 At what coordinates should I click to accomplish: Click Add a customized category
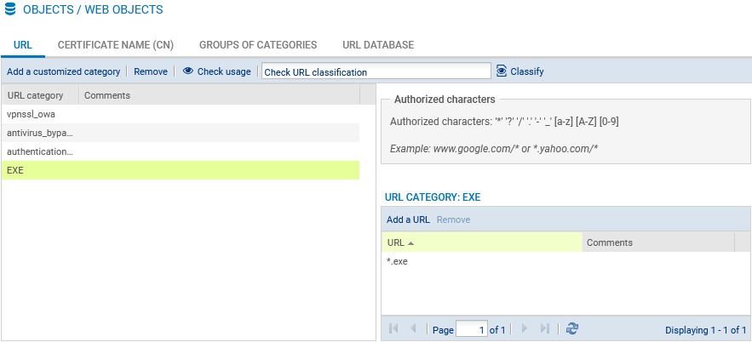point(64,71)
